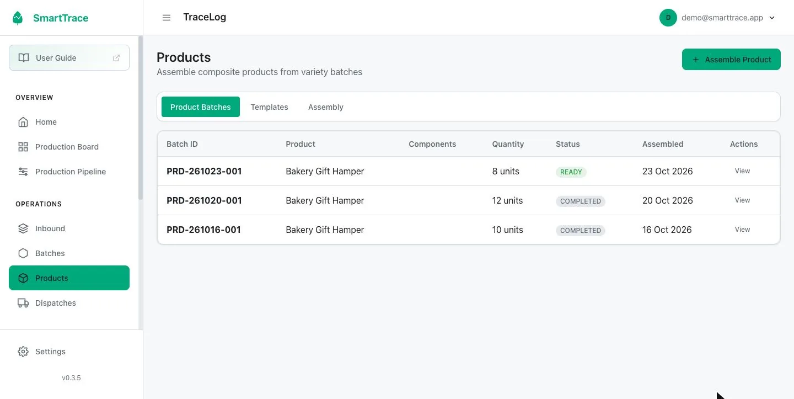
Task: Open the Batches page label
Action: pos(50,253)
